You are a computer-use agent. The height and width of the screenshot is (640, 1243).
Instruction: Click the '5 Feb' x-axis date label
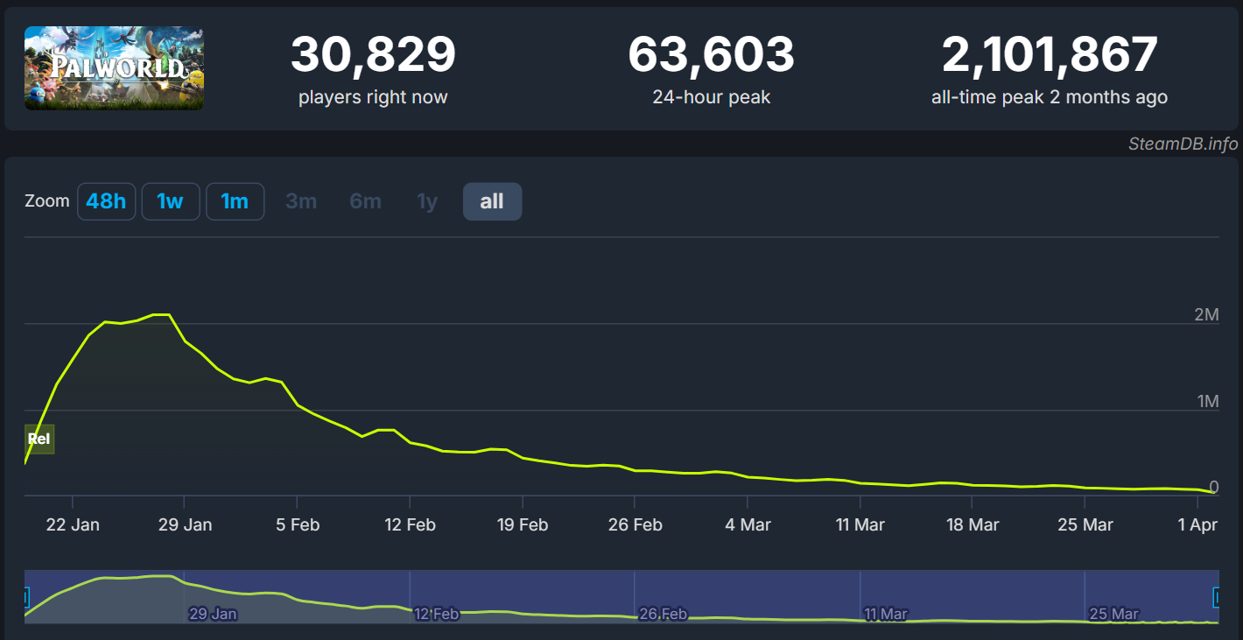298,524
